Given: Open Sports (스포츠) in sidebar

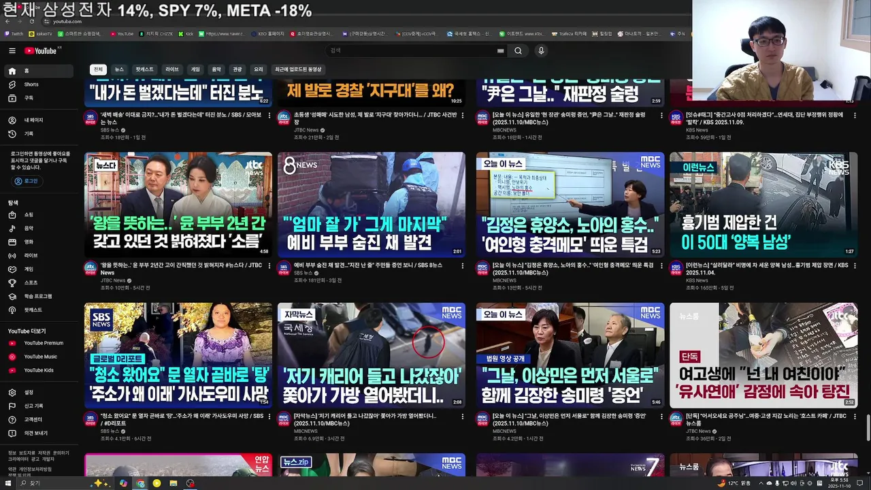Looking at the screenshot, I should pyautogui.click(x=37, y=282).
